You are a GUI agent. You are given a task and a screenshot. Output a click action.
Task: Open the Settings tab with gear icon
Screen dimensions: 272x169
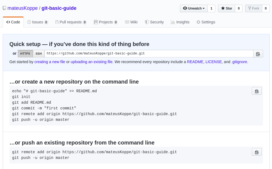click(206, 22)
